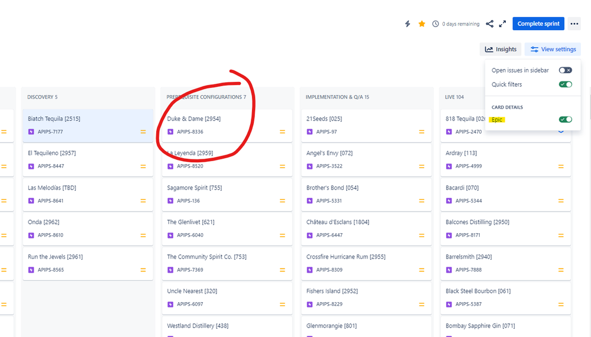Select the epic icon next to APIPS-7369
The width and height of the screenshot is (591, 337).
[x=170, y=270]
